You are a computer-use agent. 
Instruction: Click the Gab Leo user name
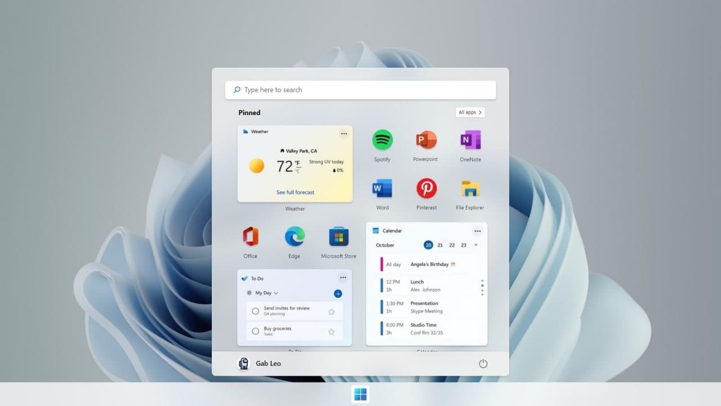coord(268,364)
